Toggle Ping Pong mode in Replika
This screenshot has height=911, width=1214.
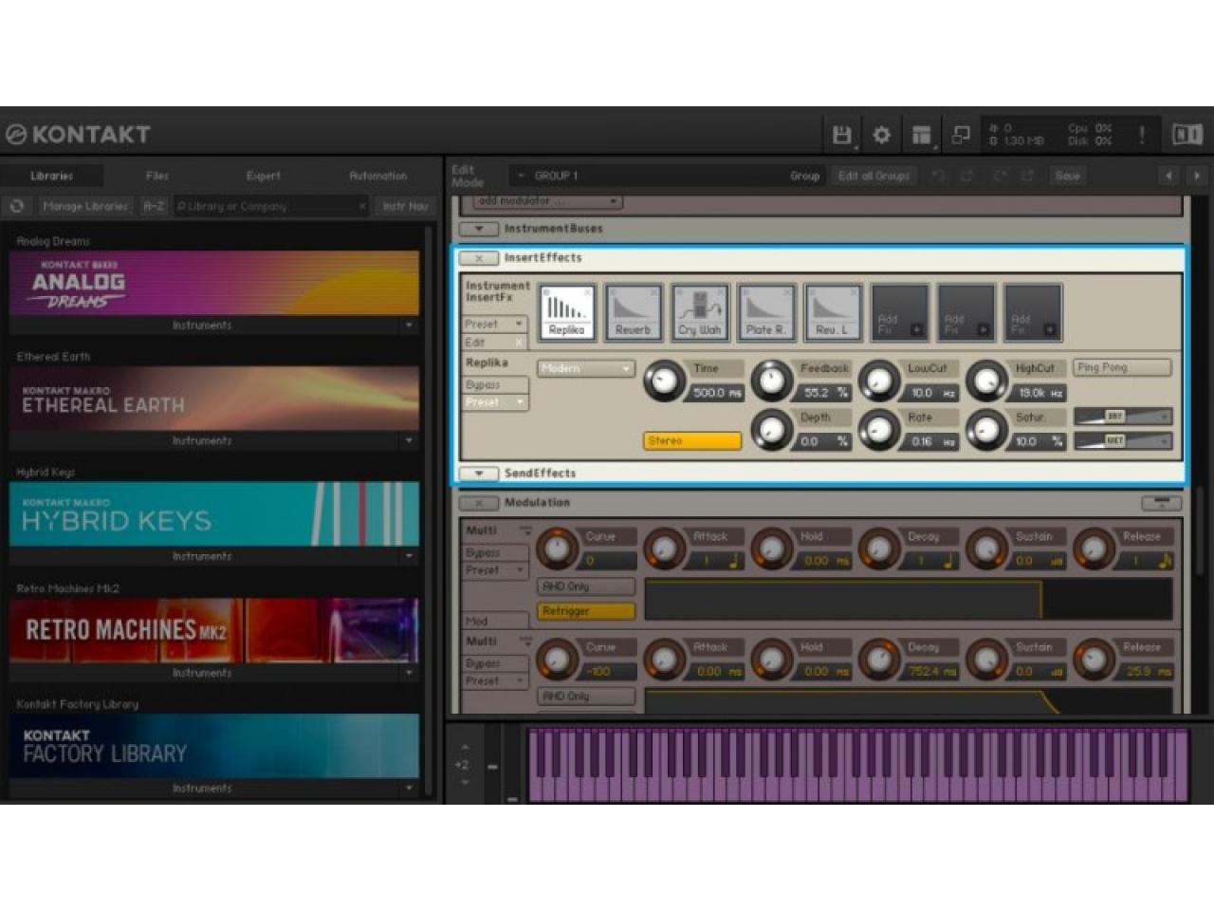pos(1122,367)
